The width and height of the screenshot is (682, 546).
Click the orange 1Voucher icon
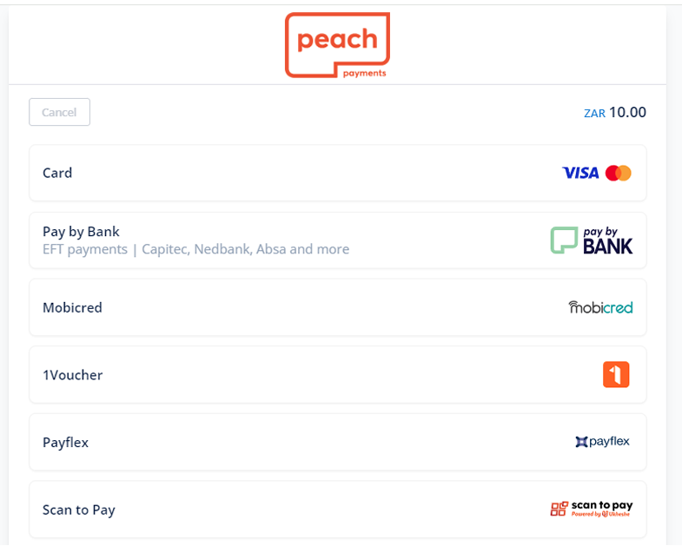pos(616,375)
